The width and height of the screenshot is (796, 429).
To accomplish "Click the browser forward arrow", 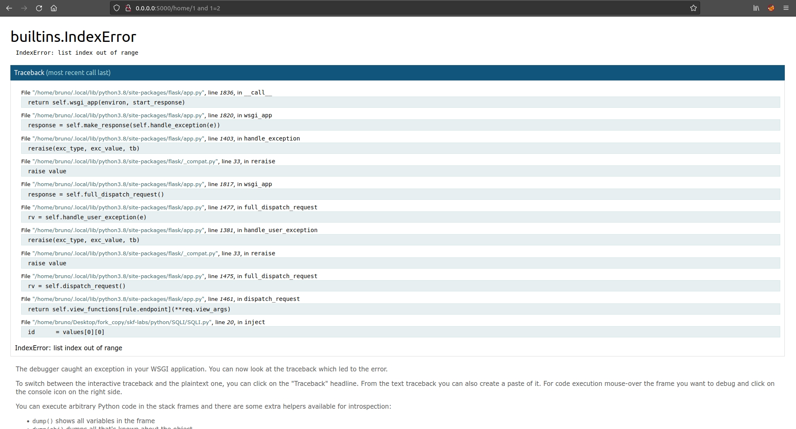I will [24, 8].
